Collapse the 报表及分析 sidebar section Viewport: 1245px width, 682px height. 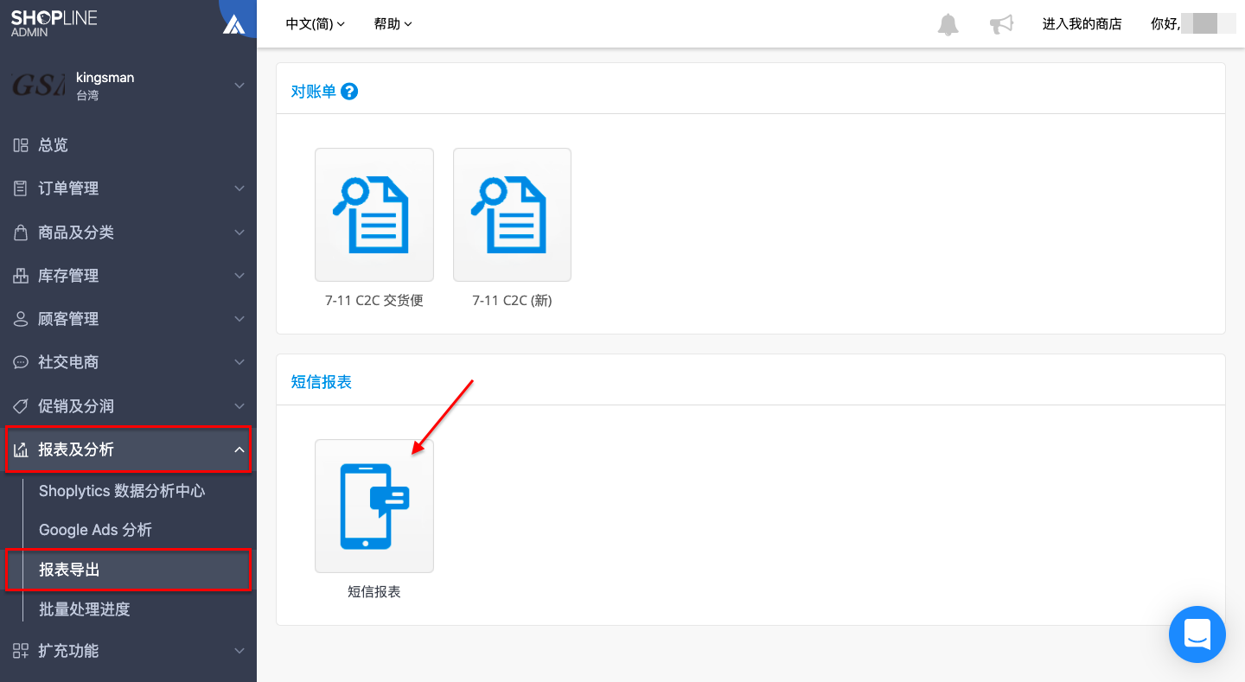pyautogui.click(x=128, y=449)
